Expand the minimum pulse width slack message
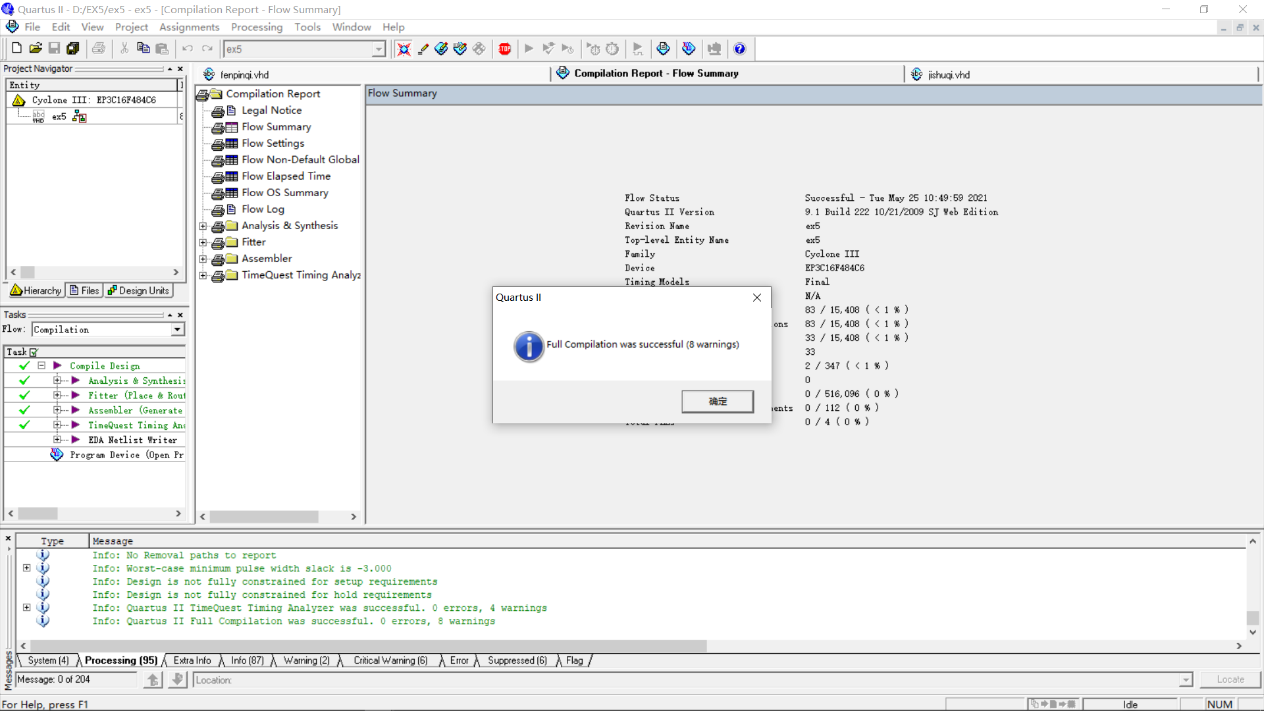The height and width of the screenshot is (711, 1264). click(x=26, y=568)
